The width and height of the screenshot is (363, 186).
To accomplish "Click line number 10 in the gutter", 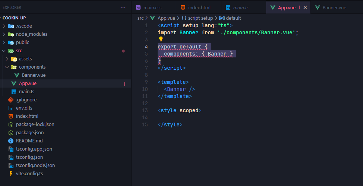I will tap(145, 89).
